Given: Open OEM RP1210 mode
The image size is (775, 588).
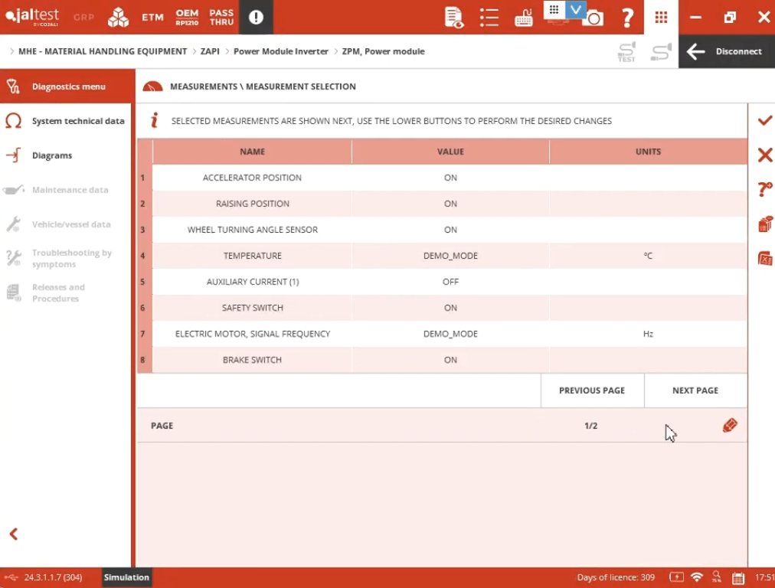Looking at the screenshot, I should coord(187,18).
